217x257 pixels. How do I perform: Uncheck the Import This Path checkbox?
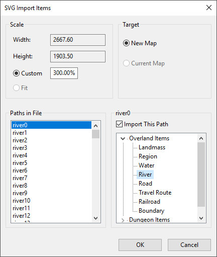click(x=119, y=124)
